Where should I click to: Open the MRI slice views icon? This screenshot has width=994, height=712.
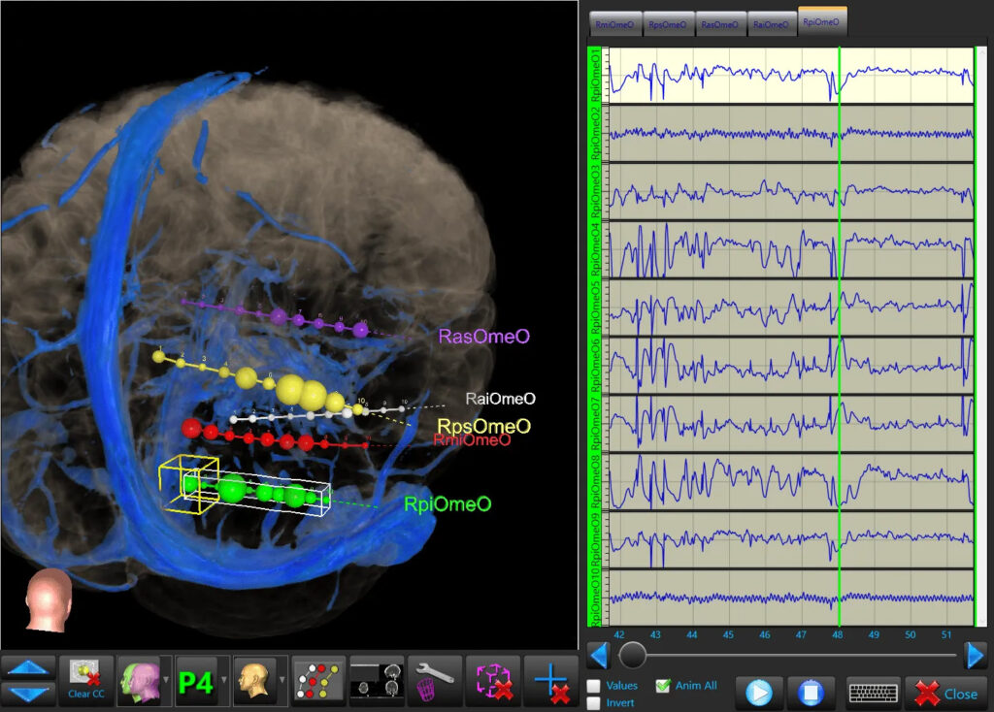coord(377,679)
